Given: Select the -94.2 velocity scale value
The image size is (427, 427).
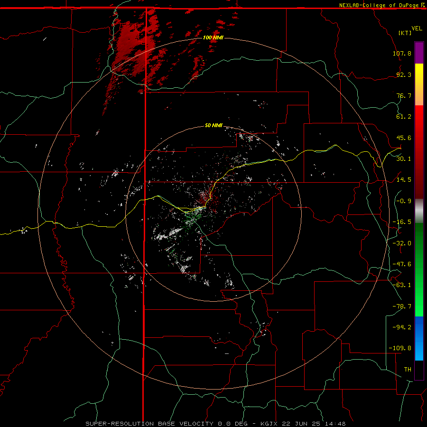Looking at the screenshot, I should [x=402, y=327].
